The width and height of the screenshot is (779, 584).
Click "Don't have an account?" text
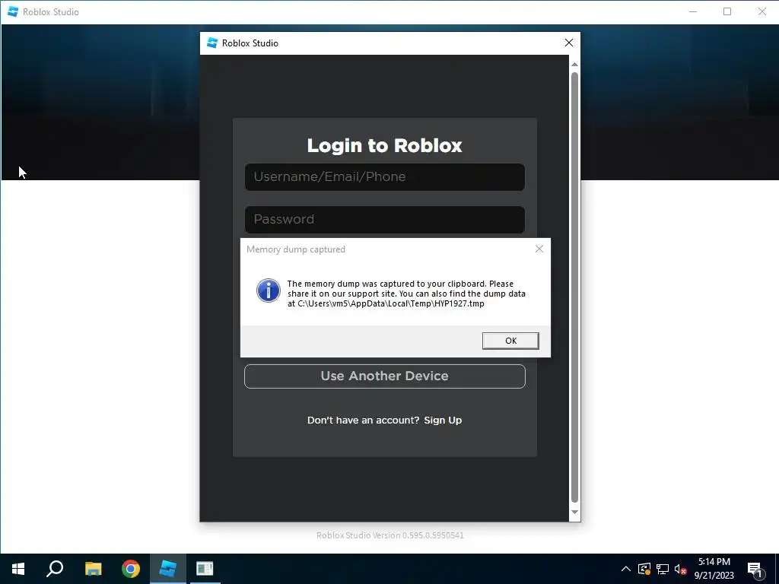click(363, 420)
